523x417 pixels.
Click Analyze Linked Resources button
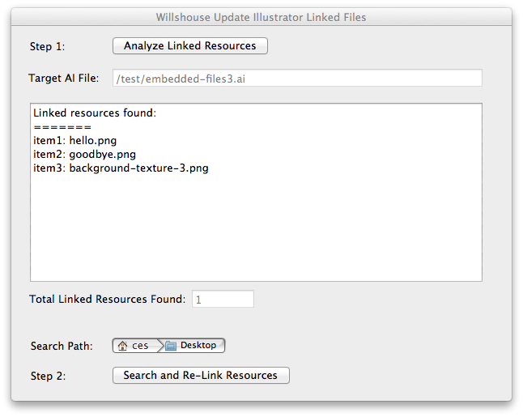pos(190,45)
